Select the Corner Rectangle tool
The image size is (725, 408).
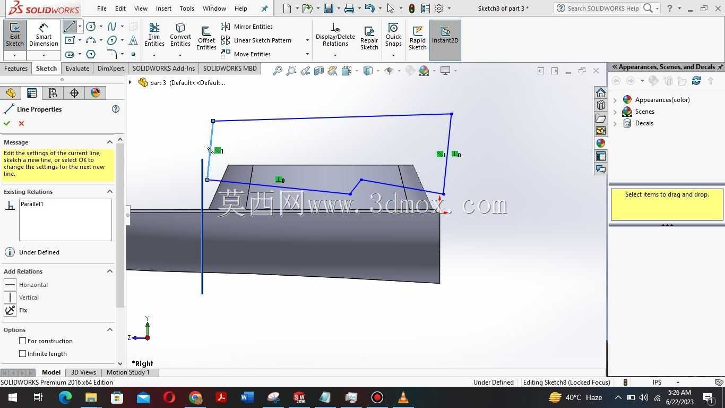tap(70, 40)
